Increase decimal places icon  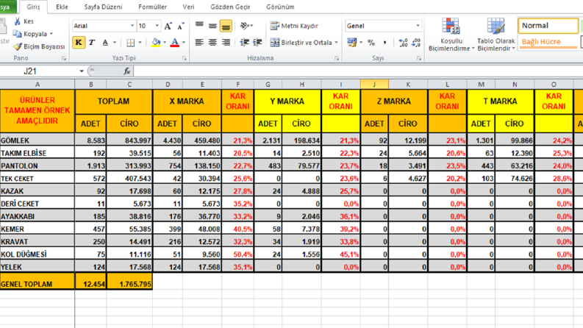pyautogui.click(x=403, y=43)
